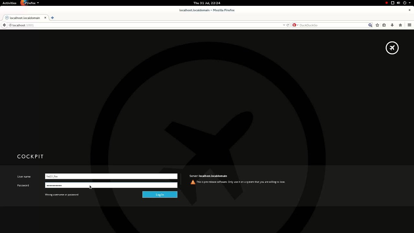
Task: Select the localhost.localdomain tab
Action: click(x=25, y=18)
